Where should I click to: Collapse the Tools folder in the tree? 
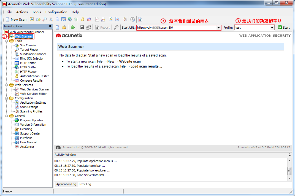click(7, 41)
